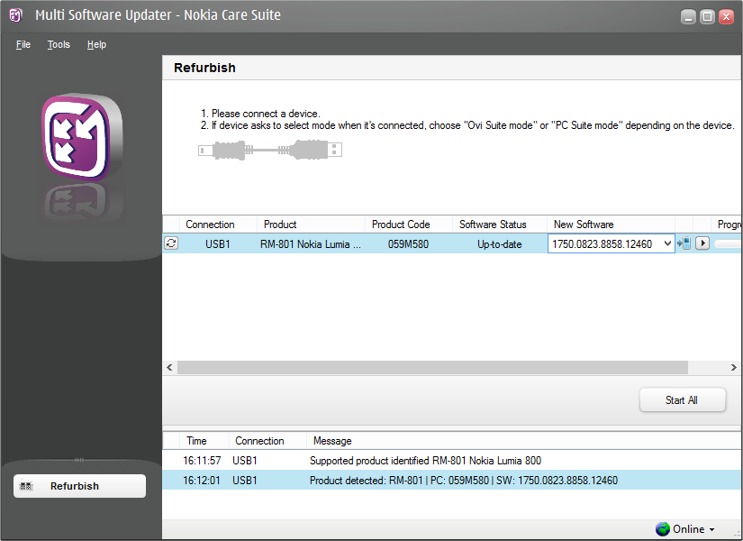743x541 pixels.
Task: Open the New Software version dropdown
Action: 666,243
